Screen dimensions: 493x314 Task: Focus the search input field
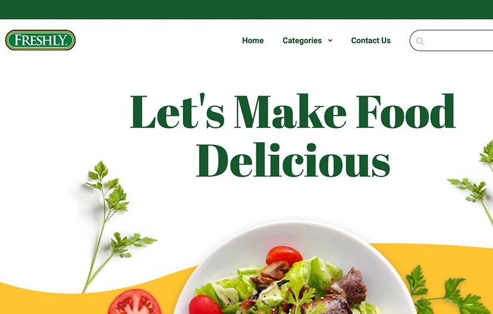pyautogui.click(x=452, y=40)
